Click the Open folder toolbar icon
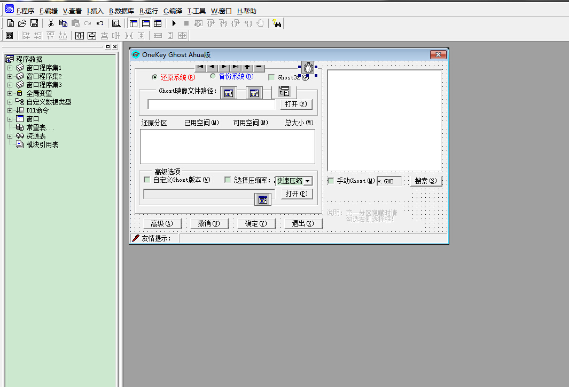 tap(22, 23)
